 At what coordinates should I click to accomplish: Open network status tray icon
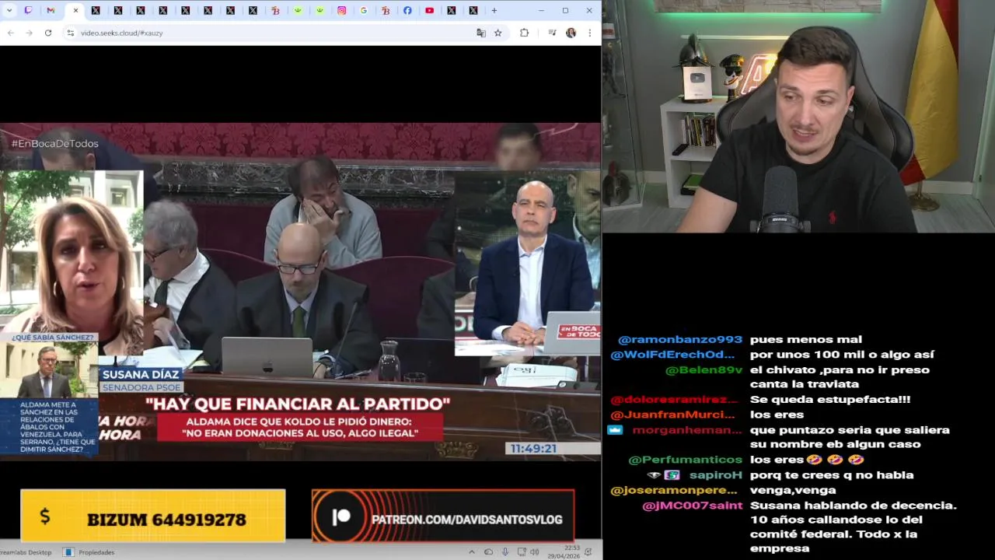(x=522, y=552)
